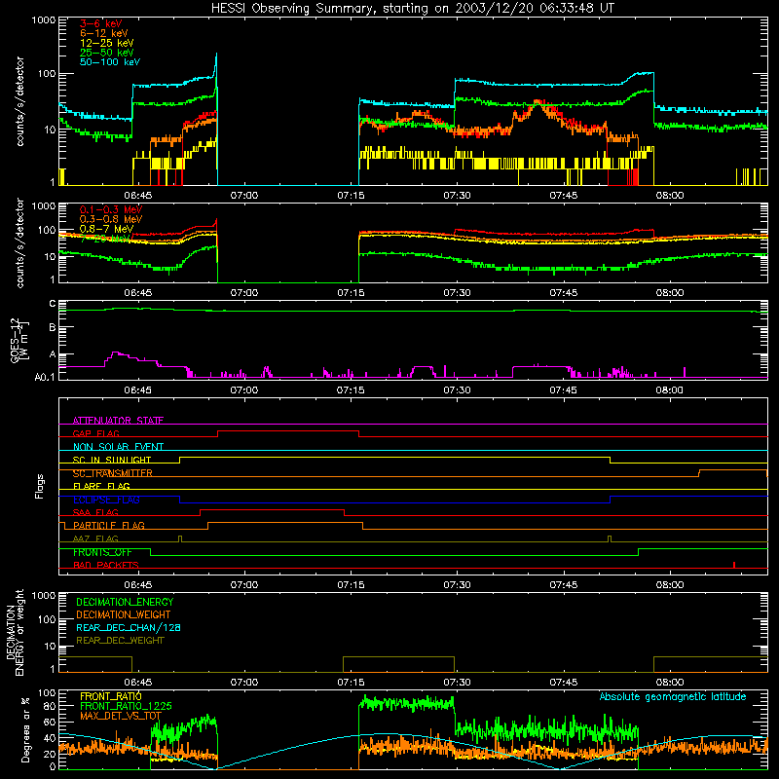The height and width of the screenshot is (779, 779).
Task: Click the Degrees or % axis title
Action: click(x=25, y=729)
